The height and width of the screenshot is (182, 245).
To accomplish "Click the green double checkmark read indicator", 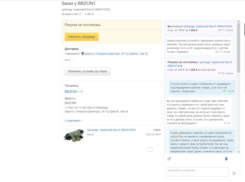I will pyautogui.click(x=224, y=91).
